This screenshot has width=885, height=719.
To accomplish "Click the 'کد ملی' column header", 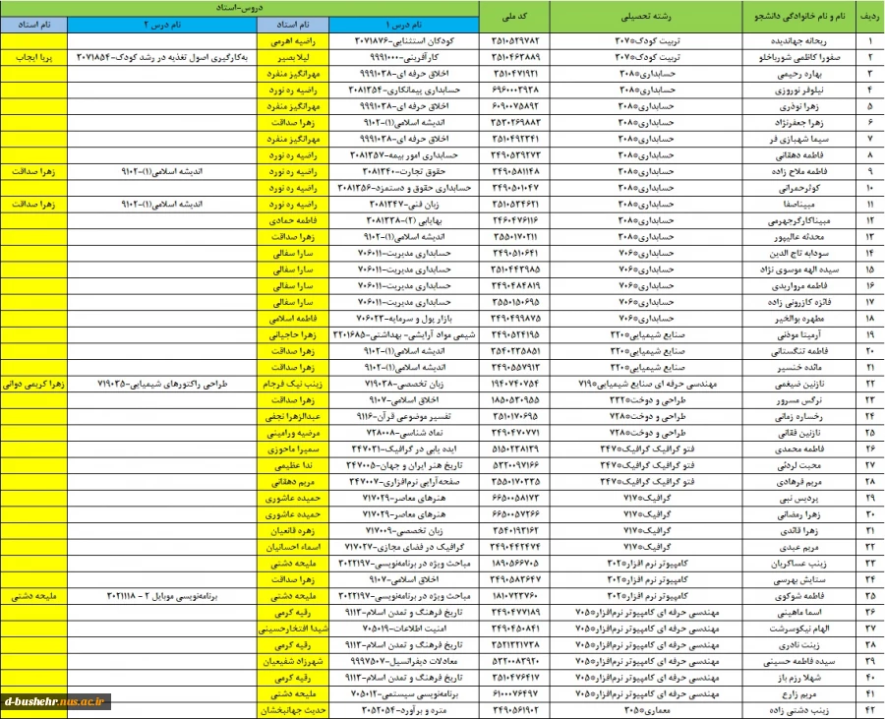I will [x=514, y=17].
